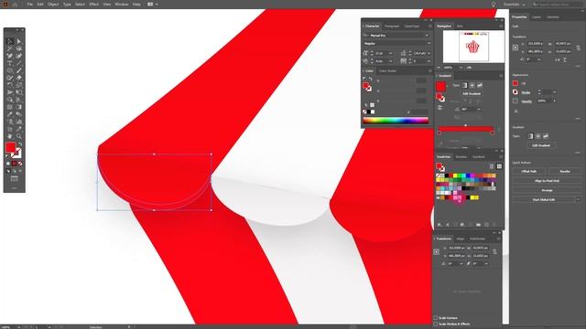Switch to the Libraries tab in the right panel

click(553, 17)
